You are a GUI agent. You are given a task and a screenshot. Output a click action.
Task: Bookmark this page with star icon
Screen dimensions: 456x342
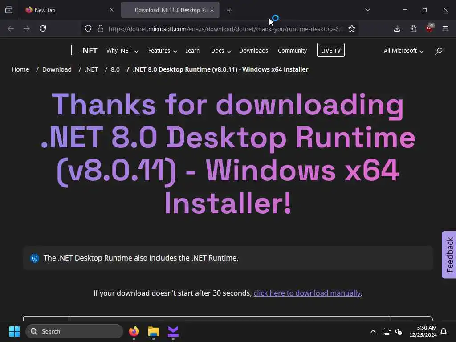pos(352,28)
